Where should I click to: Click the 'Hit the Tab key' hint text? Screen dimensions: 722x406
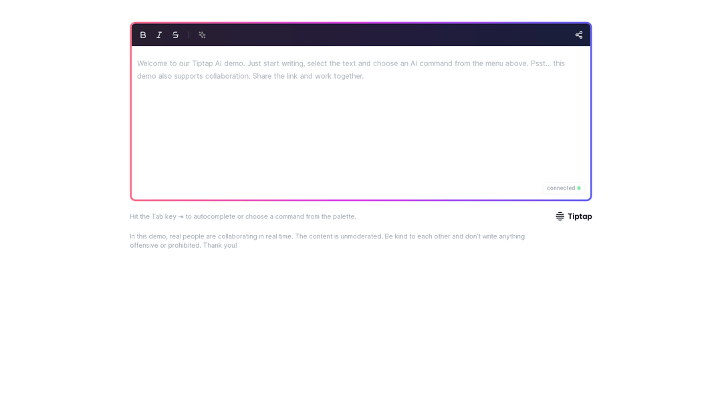click(243, 216)
